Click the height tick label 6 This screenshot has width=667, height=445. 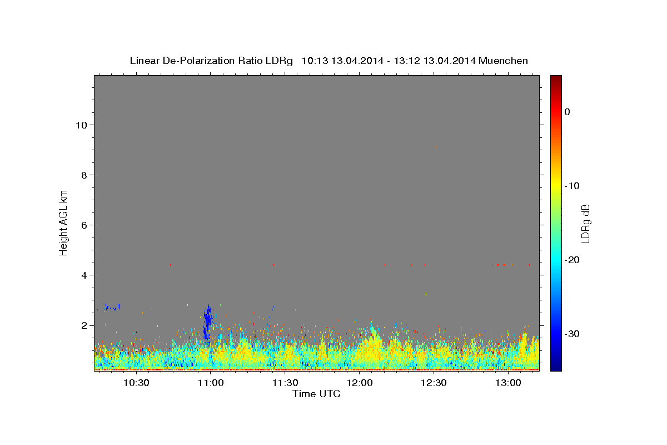tap(84, 225)
